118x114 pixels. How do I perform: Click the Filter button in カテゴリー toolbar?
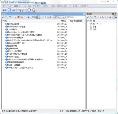tap(115, 17)
